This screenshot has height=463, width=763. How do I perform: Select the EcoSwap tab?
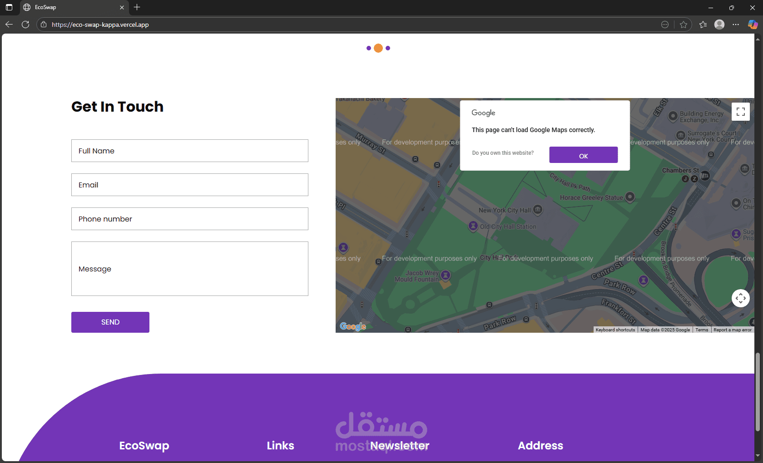(x=74, y=8)
